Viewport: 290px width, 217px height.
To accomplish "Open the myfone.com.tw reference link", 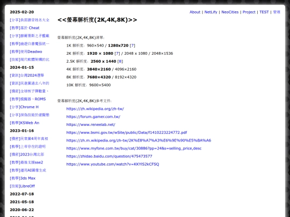I will click(x=134, y=148).
